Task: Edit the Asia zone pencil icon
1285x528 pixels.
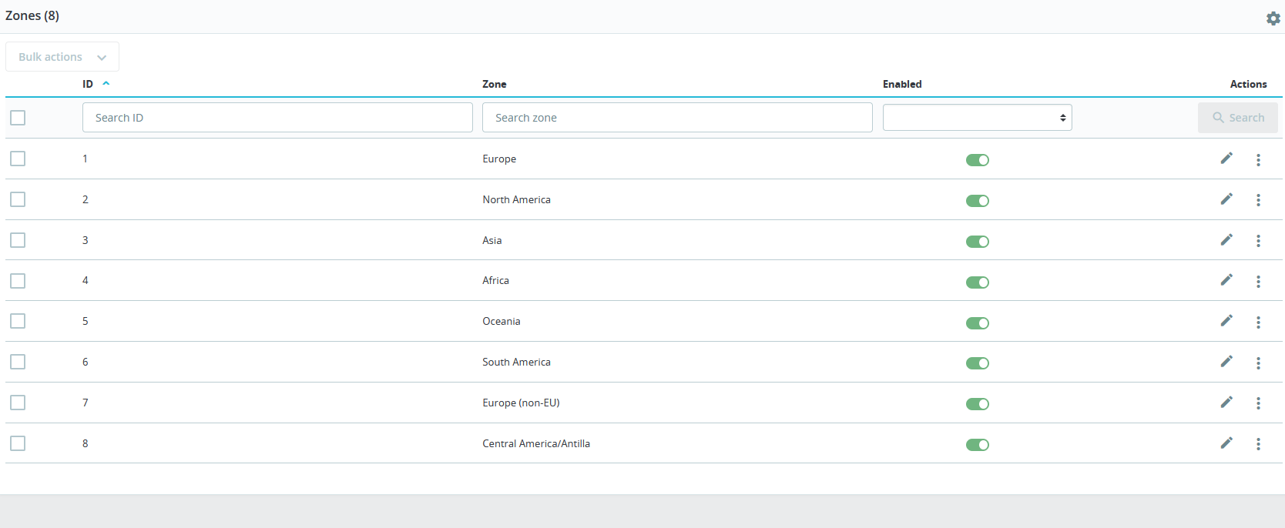Action: (1226, 239)
